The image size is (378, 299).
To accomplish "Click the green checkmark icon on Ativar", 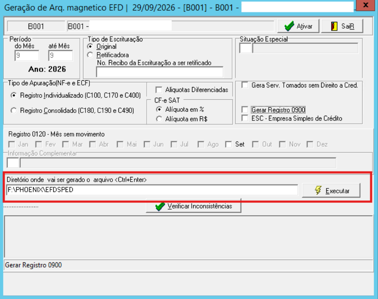I will pos(289,26).
